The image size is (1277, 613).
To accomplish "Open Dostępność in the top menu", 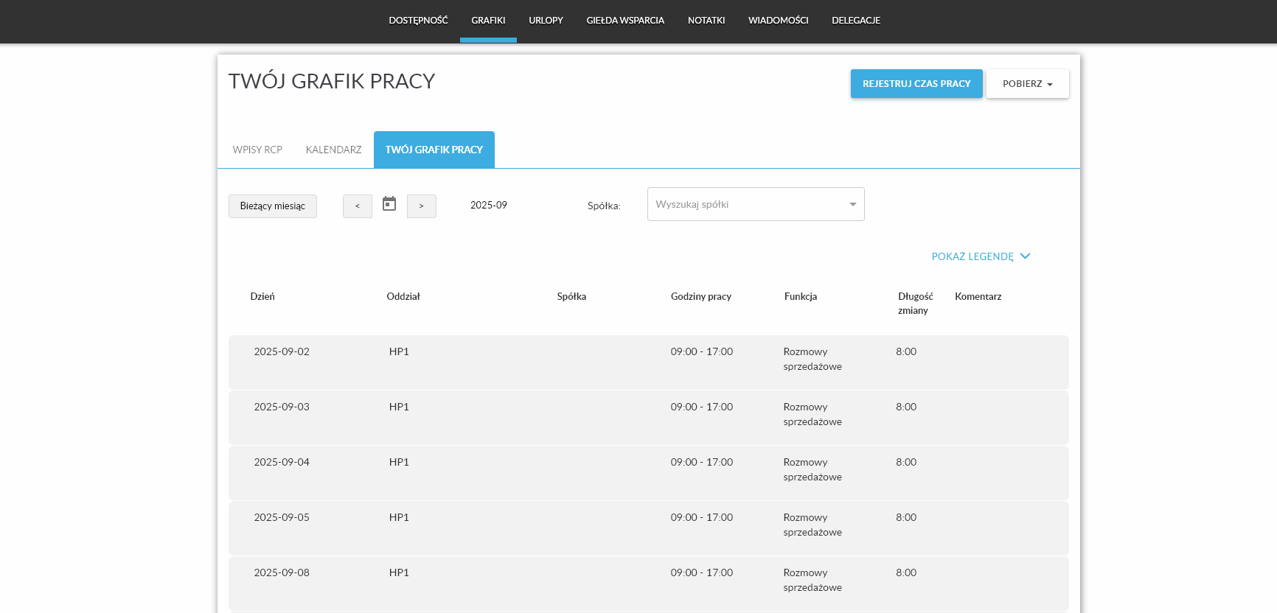I will coord(418,21).
